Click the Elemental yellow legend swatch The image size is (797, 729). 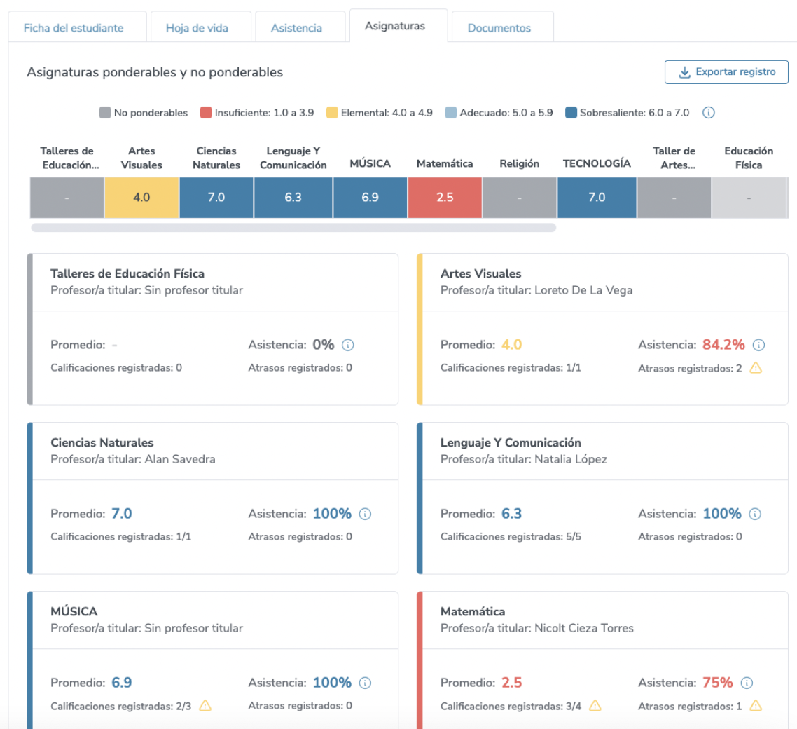click(332, 112)
